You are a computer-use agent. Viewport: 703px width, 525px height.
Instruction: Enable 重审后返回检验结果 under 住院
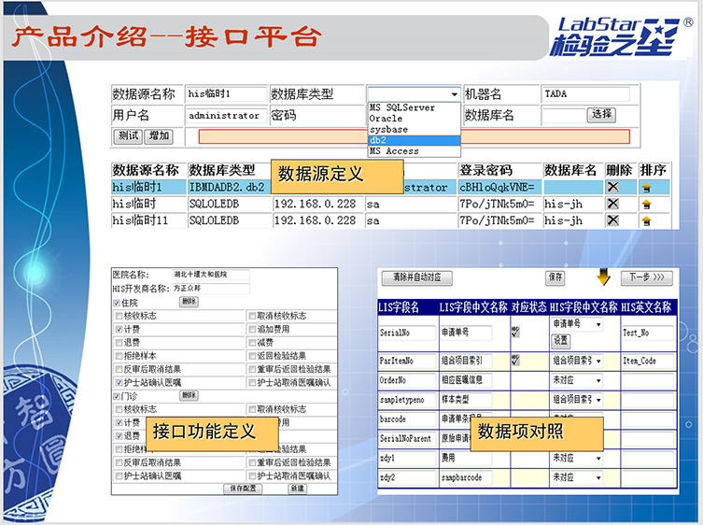(252, 369)
